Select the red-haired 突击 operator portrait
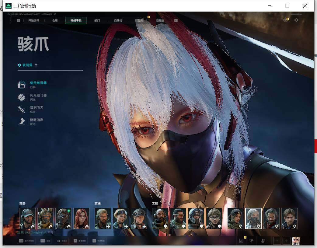This screenshot has height=248, width=317. pyautogui.click(x=82, y=218)
